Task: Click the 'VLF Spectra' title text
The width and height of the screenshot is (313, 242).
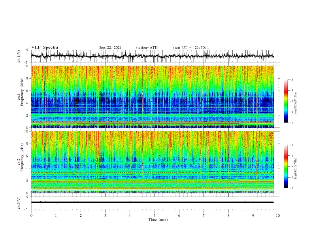Action: pos(45,47)
